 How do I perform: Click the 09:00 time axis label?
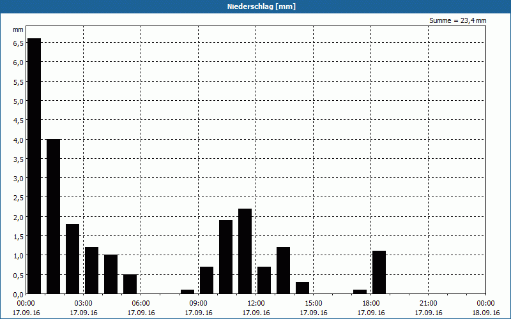[198, 303]
